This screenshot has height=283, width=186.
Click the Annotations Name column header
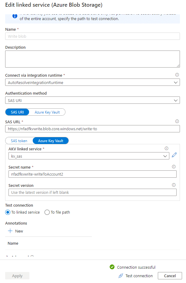click(x=13, y=243)
